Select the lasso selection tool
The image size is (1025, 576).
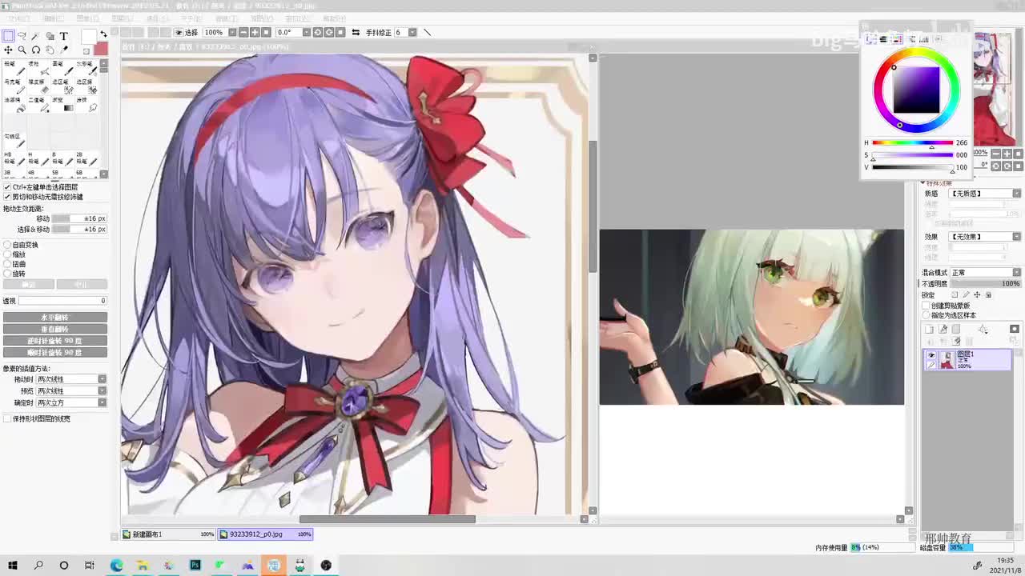click(x=22, y=36)
